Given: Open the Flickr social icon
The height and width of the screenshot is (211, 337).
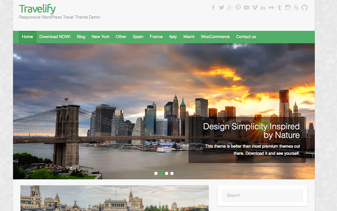Looking at the screenshot, I should coord(271,8).
